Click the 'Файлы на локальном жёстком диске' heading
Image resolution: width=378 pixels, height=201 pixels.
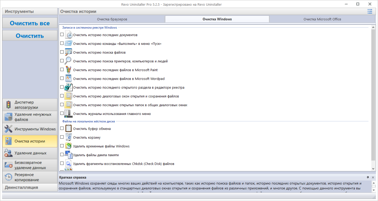tap(88, 121)
